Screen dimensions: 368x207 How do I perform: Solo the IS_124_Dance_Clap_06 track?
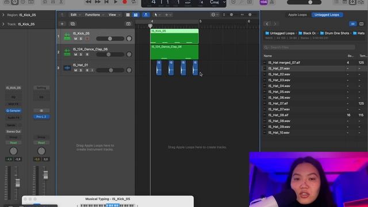[81, 55]
